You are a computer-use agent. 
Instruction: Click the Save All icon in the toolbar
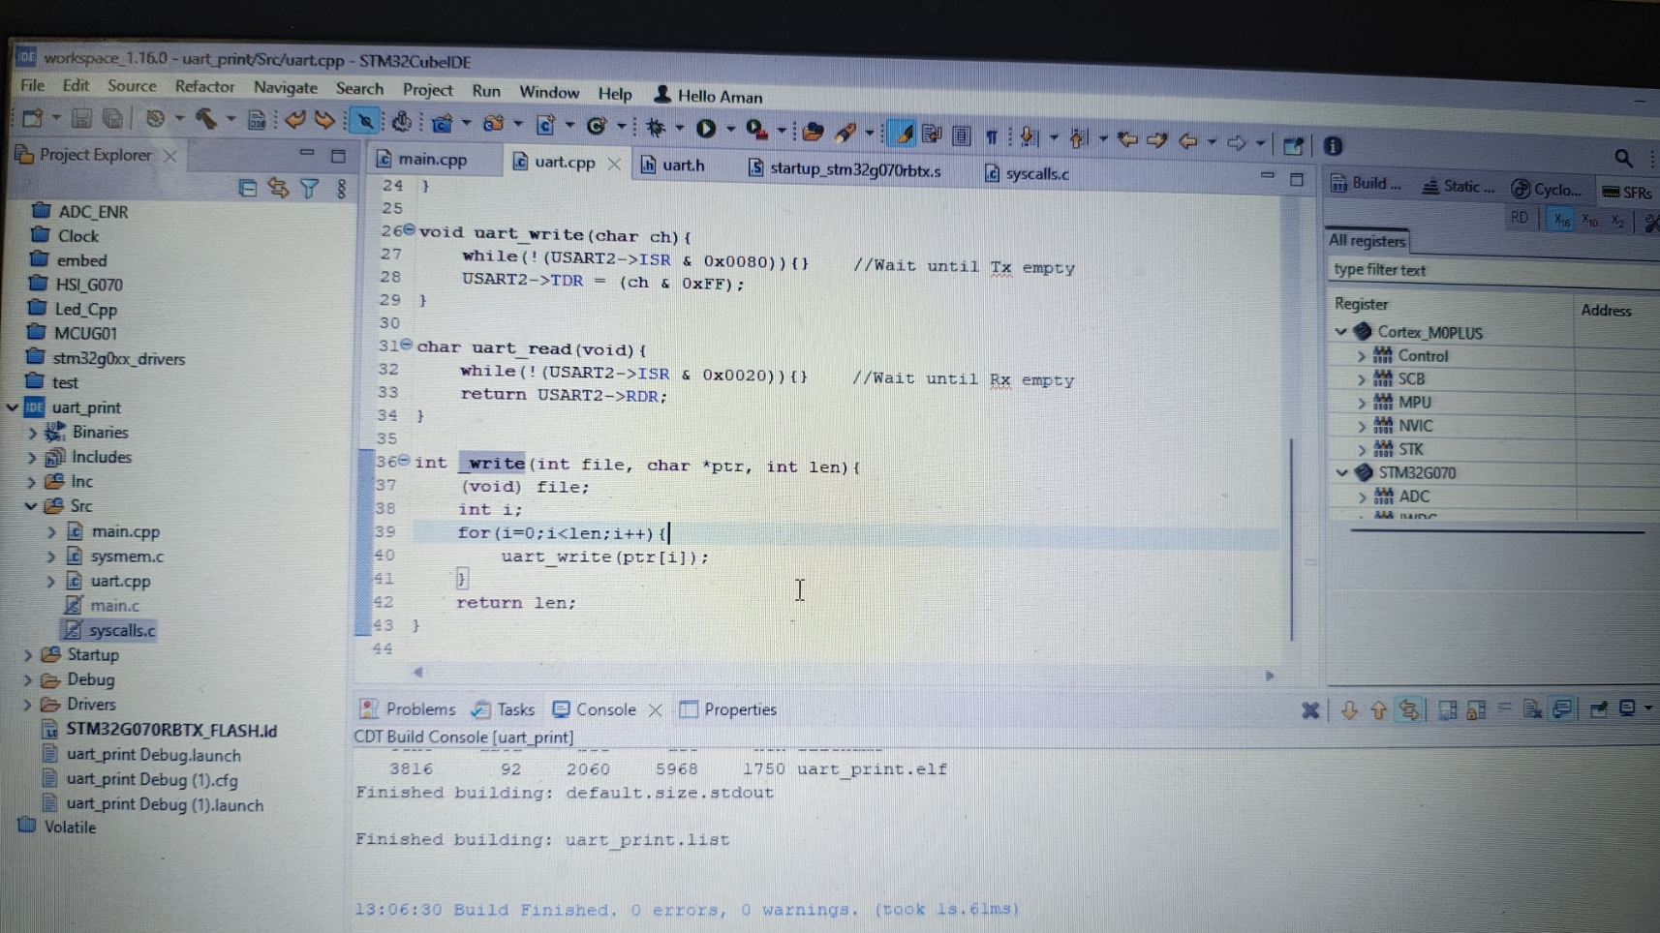point(111,119)
